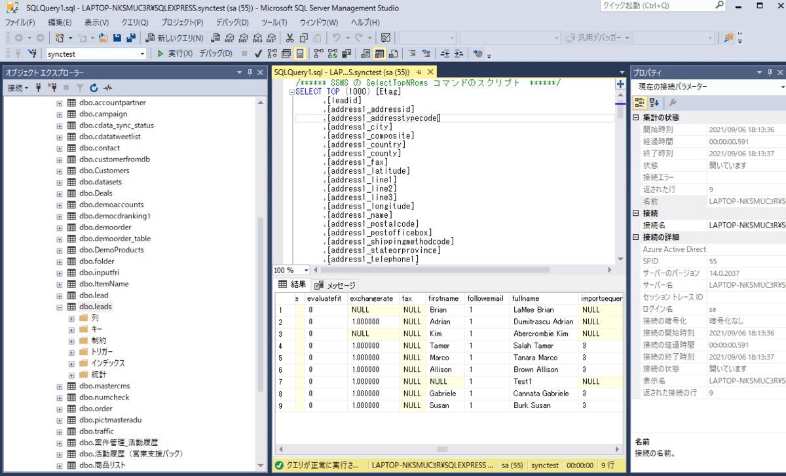The width and height of the screenshot is (786, 476).
Task: Toggle categorized view in Properties panel
Action: click(640, 103)
